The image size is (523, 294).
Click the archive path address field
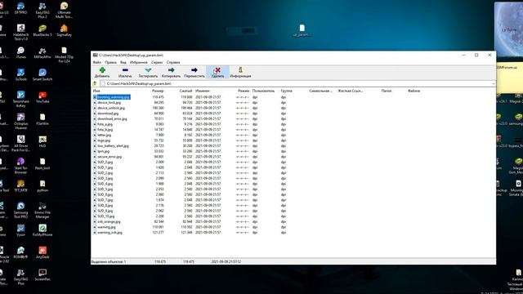(x=297, y=83)
